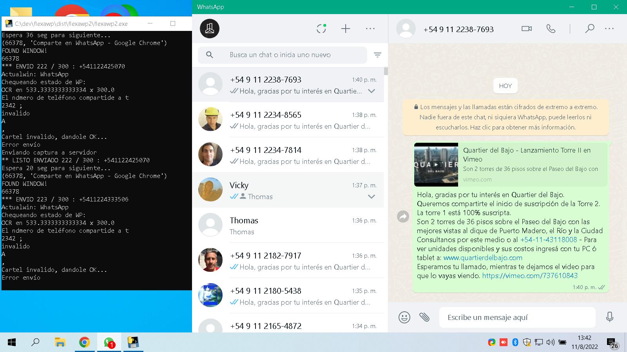
Task: Open File Explorer from taskbar
Action: [60, 343]
